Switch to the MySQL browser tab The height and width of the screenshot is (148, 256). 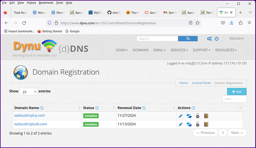click(x=96, y=13)
